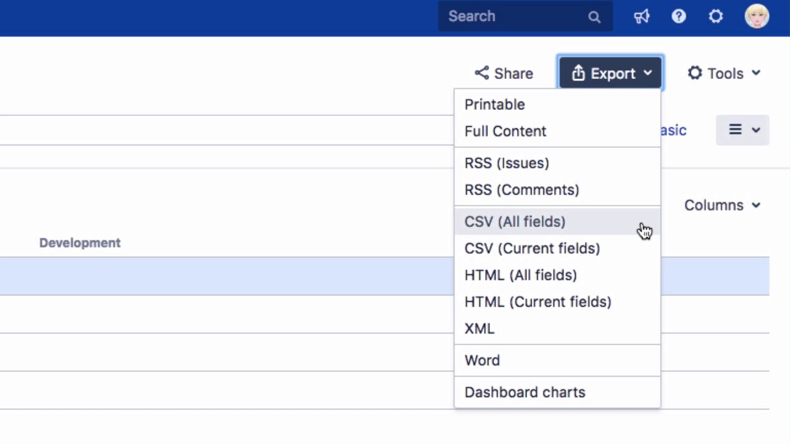
Task: Expand the Tools dropdown arrow
Action: [756, 73]
